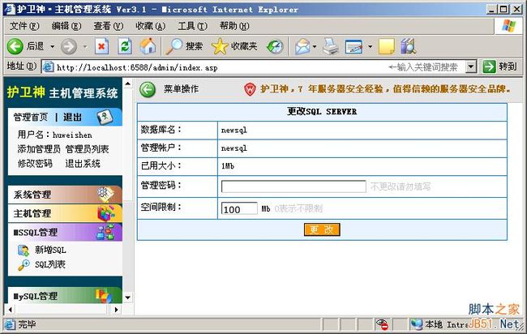
Task: Click the Edit page toolbar icon
Action: 354,47
